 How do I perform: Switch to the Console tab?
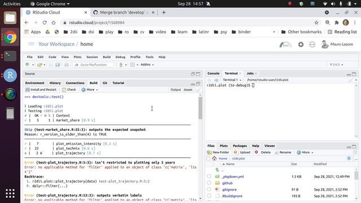(x=213, y=73)
